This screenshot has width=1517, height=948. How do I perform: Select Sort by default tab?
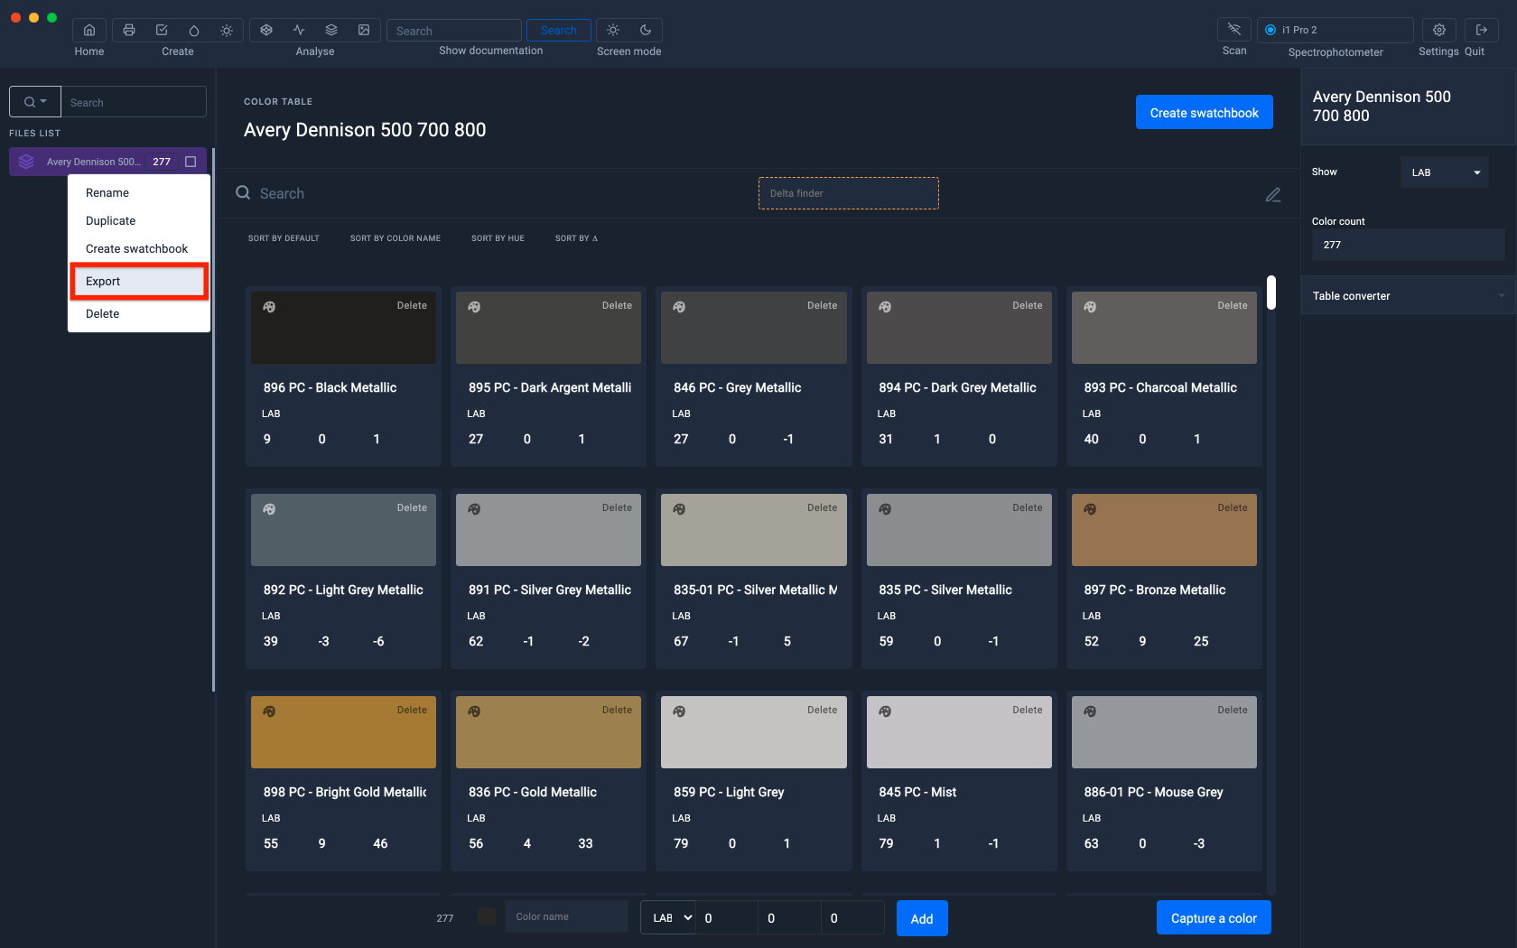point(284,238)
